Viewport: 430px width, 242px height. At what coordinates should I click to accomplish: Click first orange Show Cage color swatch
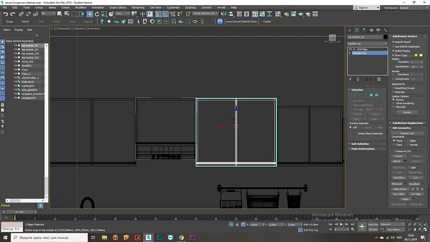416,55
